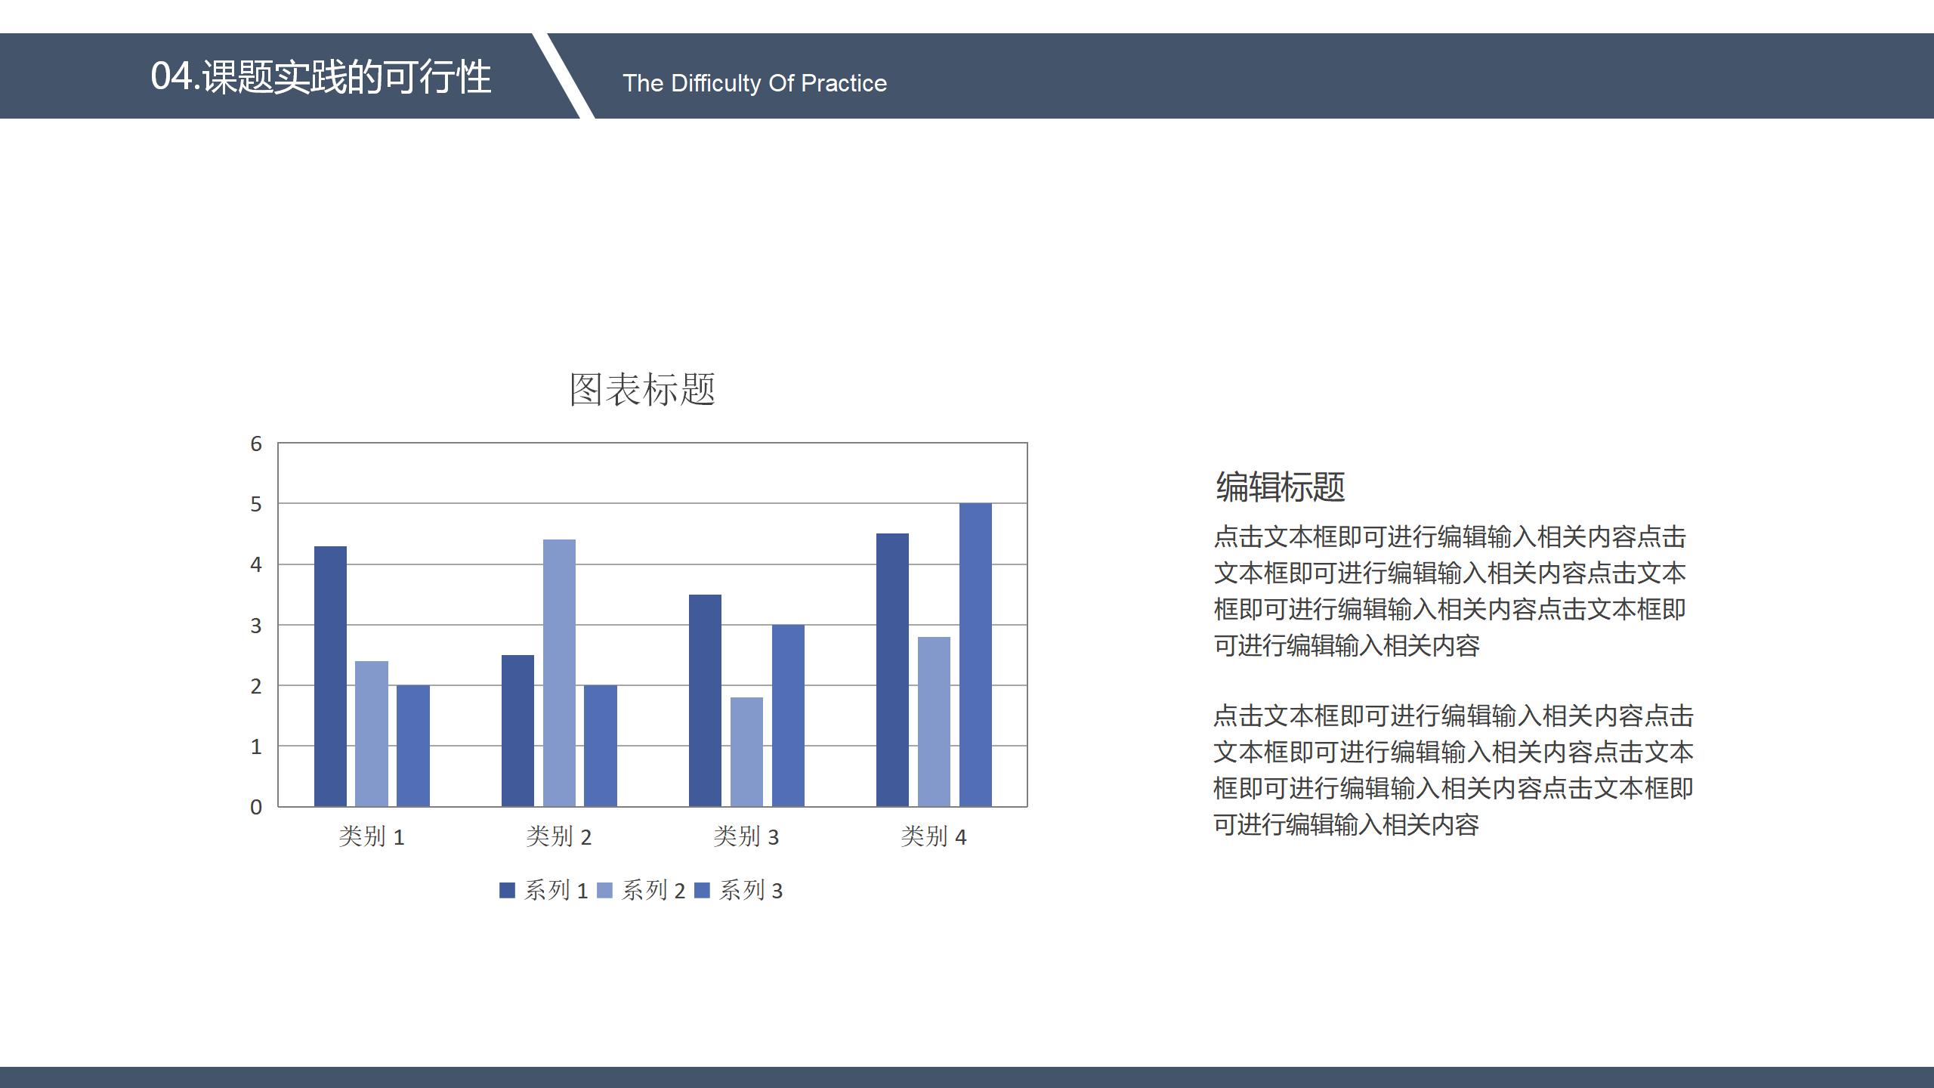Click the y-axis value 4
Screen dimensions: 1934x1088
[x=256, y=565]
